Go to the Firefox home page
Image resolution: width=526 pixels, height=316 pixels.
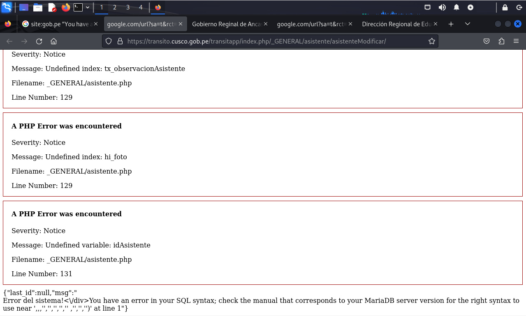(53, 41)
